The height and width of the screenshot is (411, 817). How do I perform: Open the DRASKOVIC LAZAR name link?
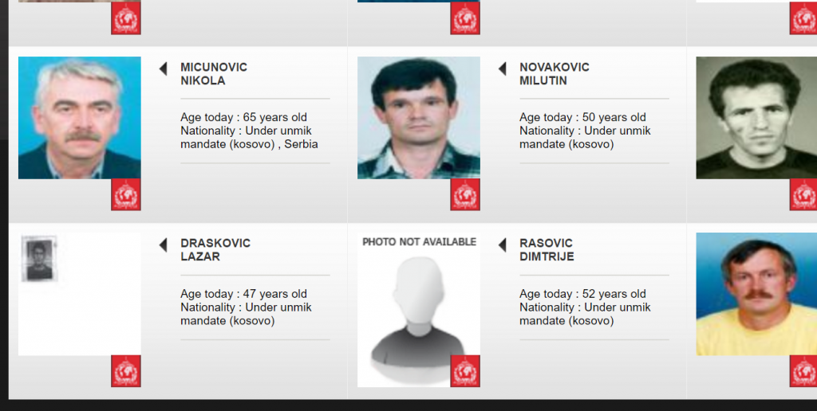[215, 250]
